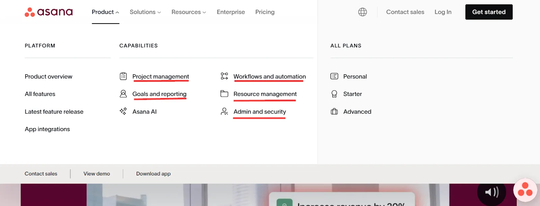Click the Advanced plan briefcase icon
This screenshot has width=540, height=206.
pos(334,112)
